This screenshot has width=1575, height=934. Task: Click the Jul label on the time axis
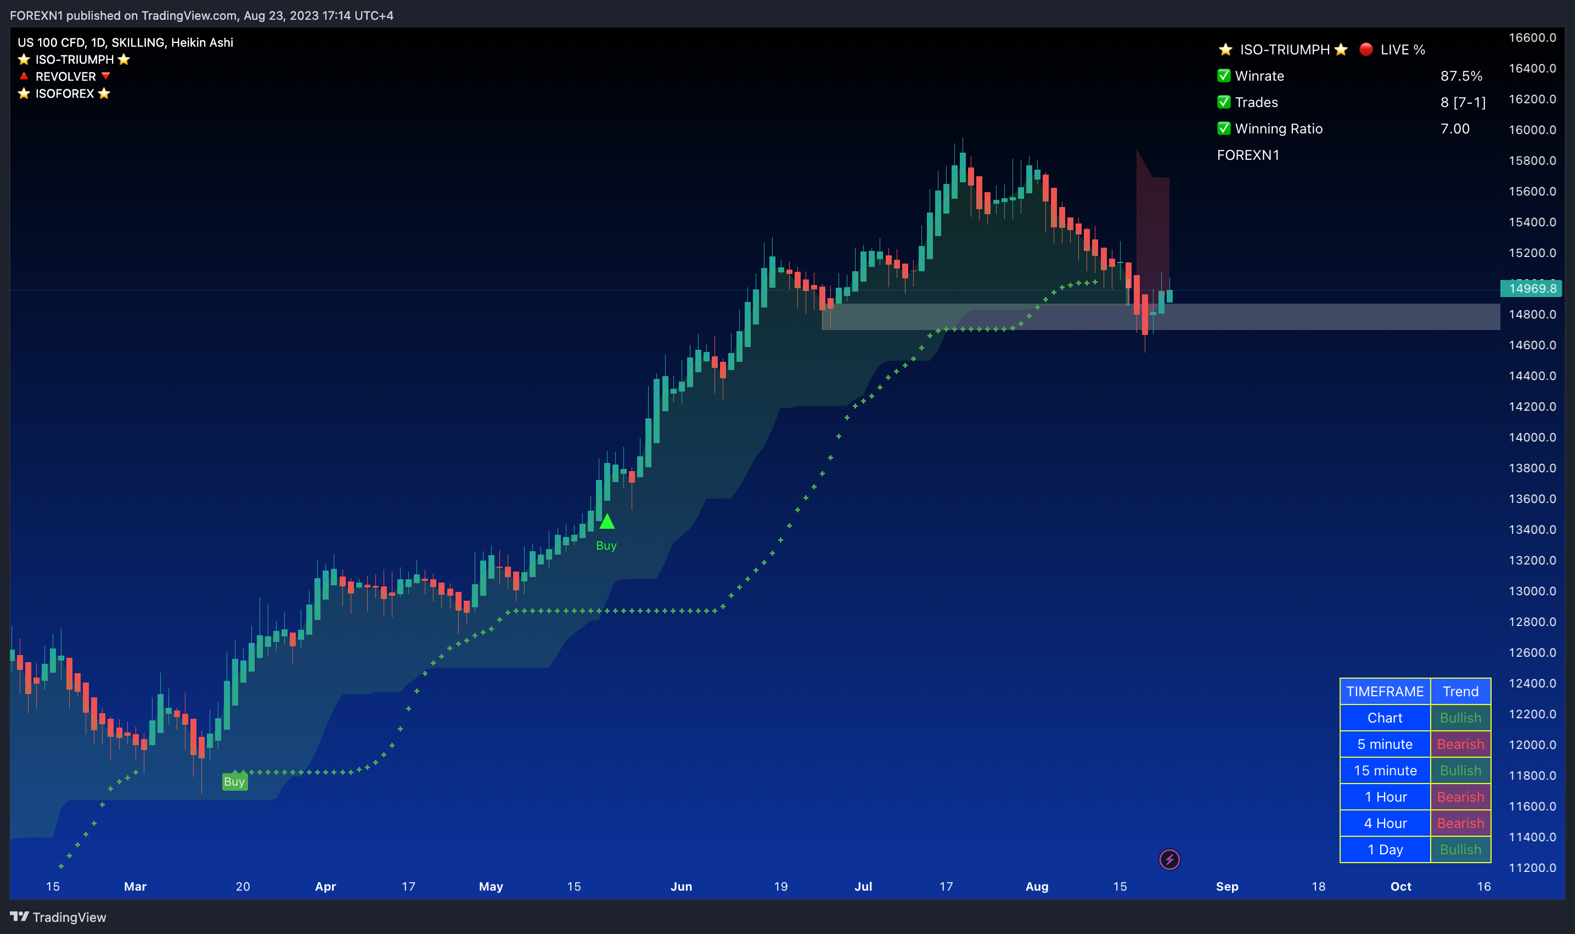click(863, 886)
